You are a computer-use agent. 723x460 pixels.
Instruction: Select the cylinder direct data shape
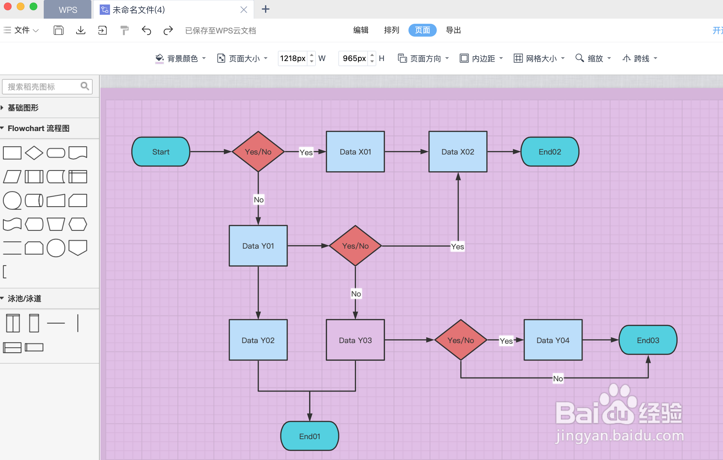pos(34,200)
